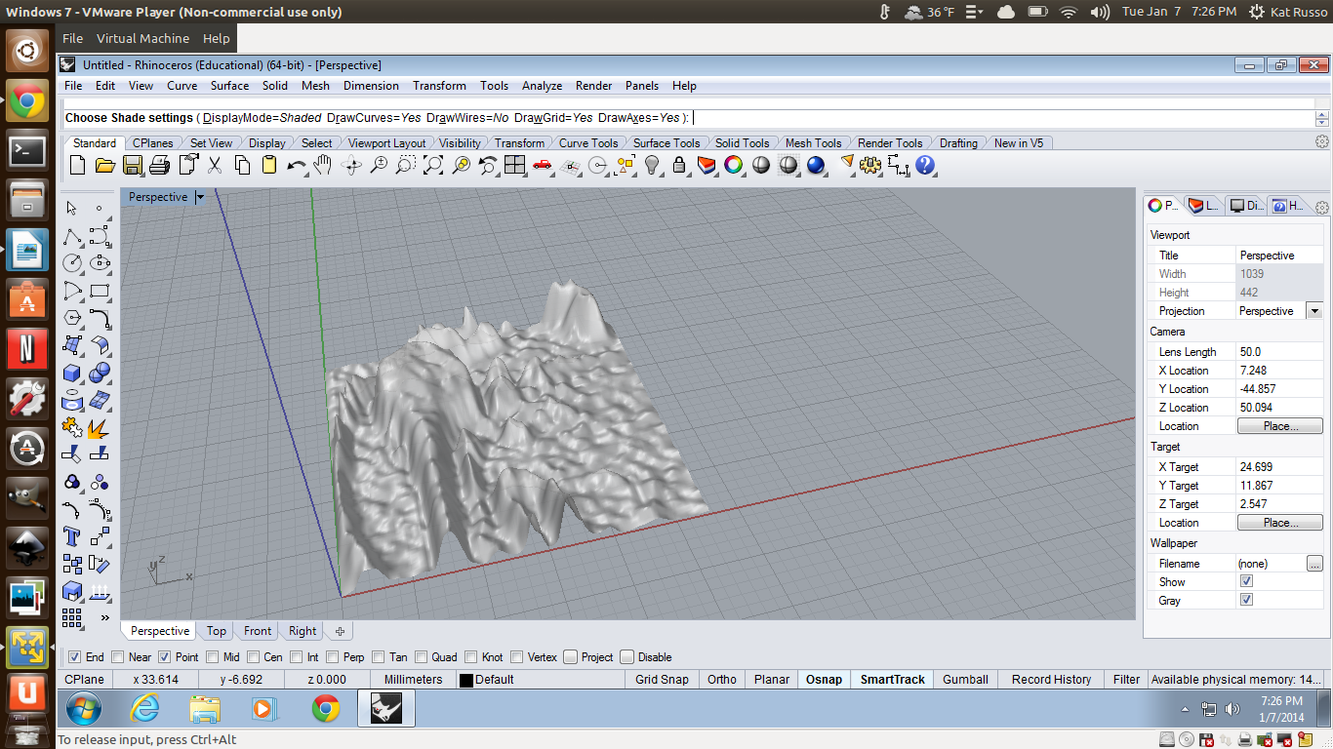1333x749 pixels.
Task: Expand the hidden toolbar icons chevron in sidebar
Action: pyautogui.click(x=105, y=617)
